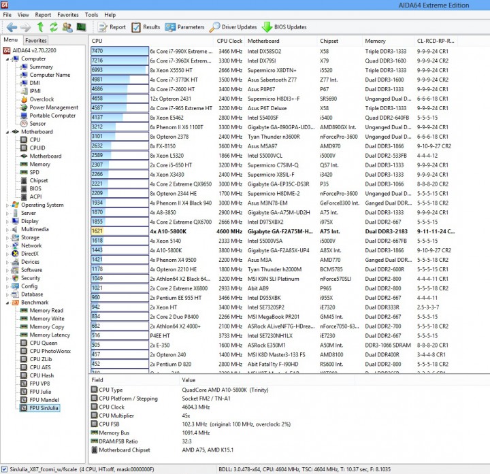
Task: Sort by the CPU Clock column header
Action: (229, 41)
